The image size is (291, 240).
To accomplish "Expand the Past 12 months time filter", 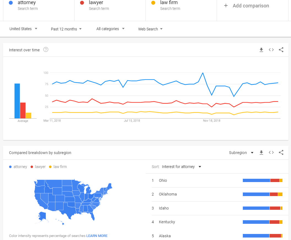I will click(66, 29).
